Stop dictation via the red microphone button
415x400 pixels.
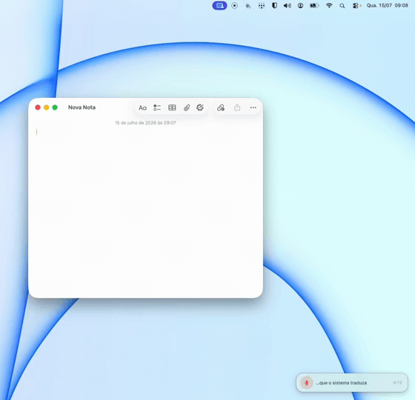click(307, 382)
